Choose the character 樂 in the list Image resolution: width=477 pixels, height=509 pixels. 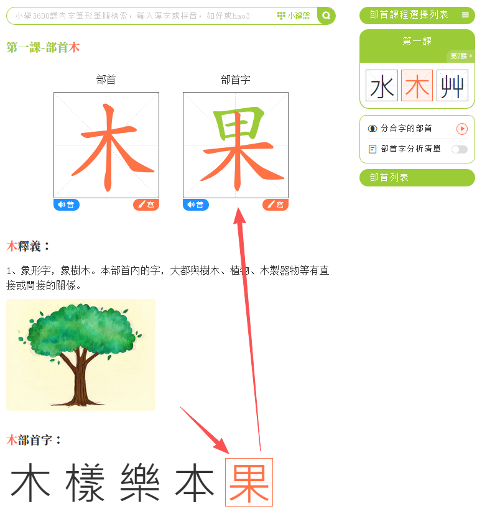tap(140, 482)
